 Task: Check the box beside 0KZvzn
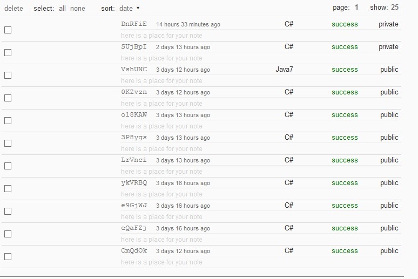8,98
